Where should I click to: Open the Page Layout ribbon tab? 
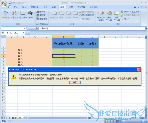click(35, 7)
